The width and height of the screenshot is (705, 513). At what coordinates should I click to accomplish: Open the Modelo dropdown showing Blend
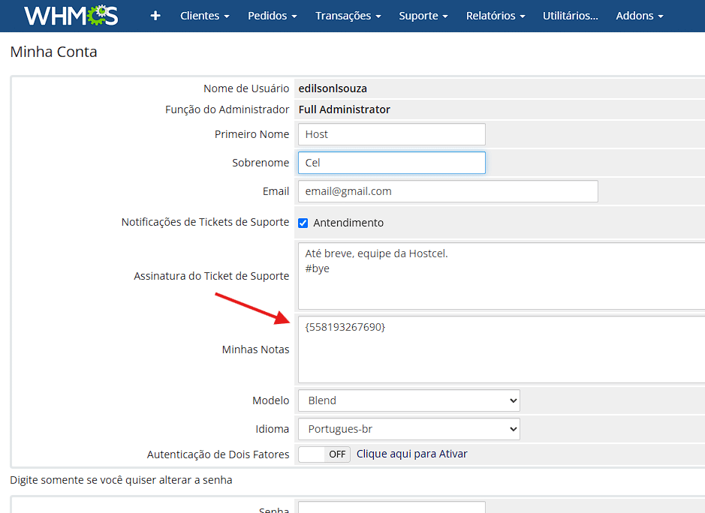(408, 400)
